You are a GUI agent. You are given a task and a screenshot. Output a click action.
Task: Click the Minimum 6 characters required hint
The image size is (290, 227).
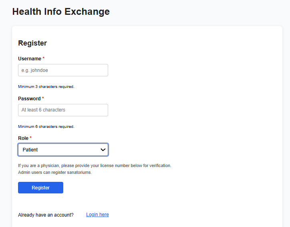pos(46,127)
